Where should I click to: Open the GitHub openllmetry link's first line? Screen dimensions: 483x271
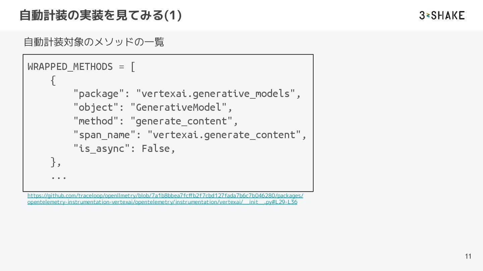pyautogui.click(x=165, y=195)
